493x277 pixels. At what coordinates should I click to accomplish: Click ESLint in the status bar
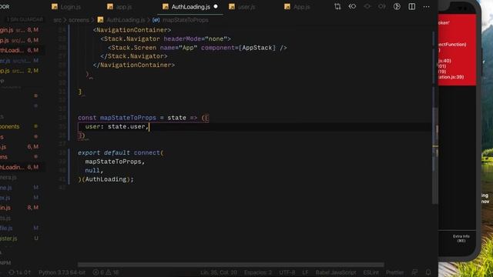[371, 272]
